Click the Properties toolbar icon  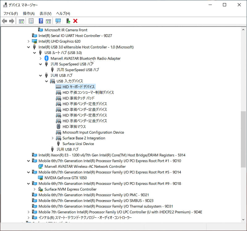[31, 21]
